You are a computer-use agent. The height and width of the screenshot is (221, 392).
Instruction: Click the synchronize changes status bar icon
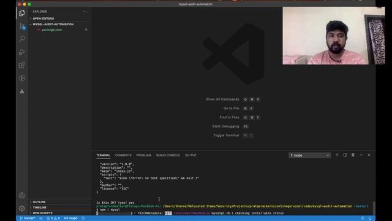pyautogui.click(x=41, y=219)
